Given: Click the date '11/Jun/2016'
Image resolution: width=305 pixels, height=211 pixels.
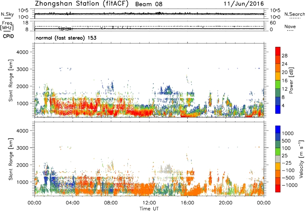Looking at the screenshot, I should pos(244,4).
